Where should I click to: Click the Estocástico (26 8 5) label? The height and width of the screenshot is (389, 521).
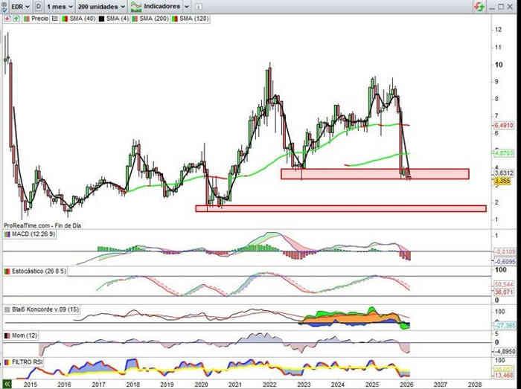click(x=40, y=271)
